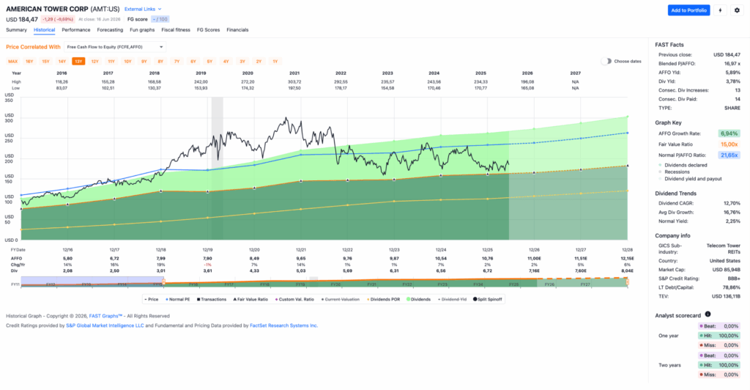Switch to the FG Scores tab
Viewport: 750px width, 390px height.
(208, 29)
